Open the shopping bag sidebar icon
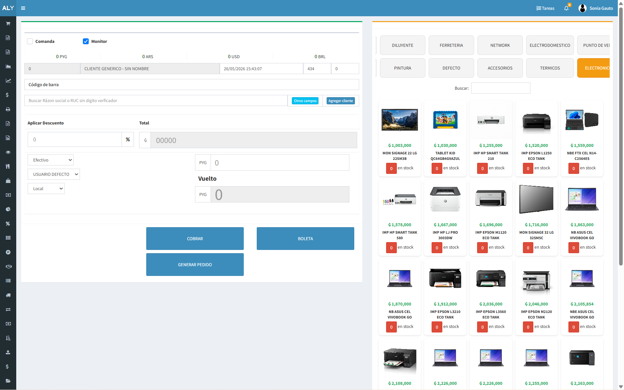The height and width of the screenshot is (390, 624). click(x=8, y=181)
